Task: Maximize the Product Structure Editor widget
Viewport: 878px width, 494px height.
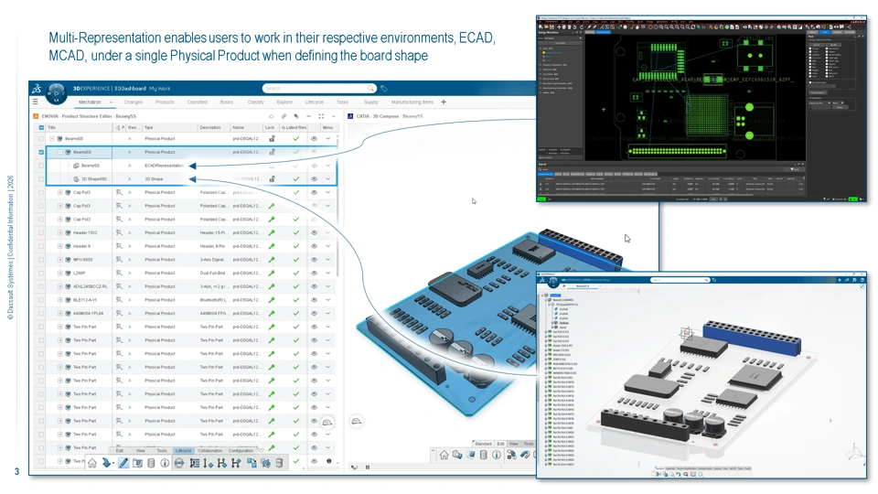Action: [321, 116]
